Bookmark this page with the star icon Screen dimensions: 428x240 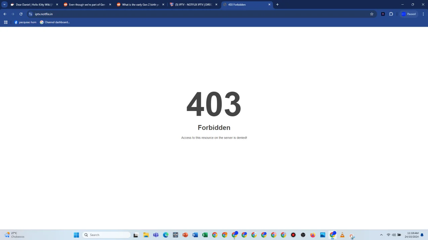[x=371, y=14]
